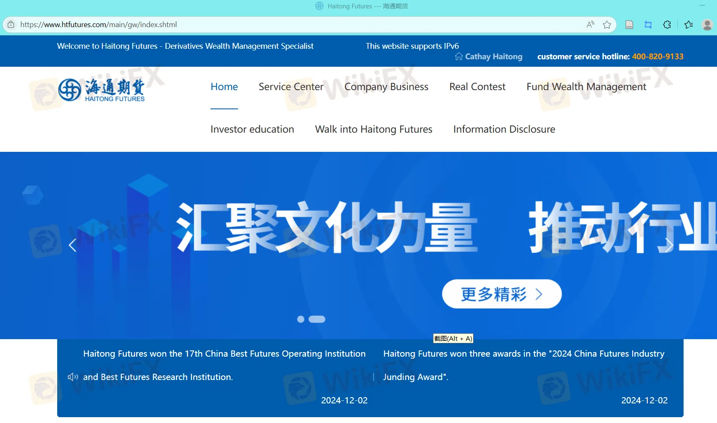Go to previous banner slide arrow

72,245
